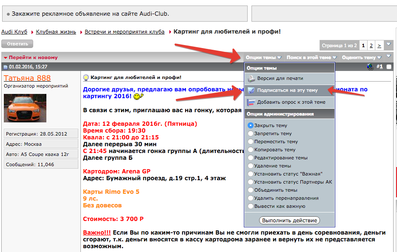Click the Ответить button
Image resolution: width=397 pixels, height=252 pixels.
(17, 44)
